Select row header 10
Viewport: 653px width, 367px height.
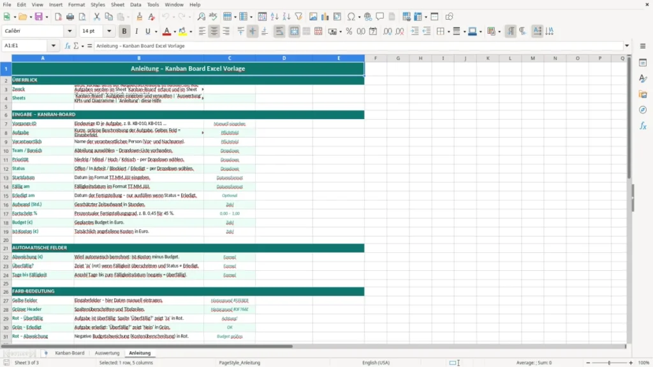pos(6,150)
